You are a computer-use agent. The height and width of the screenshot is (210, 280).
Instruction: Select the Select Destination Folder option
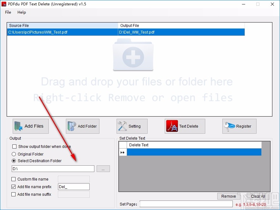point(13,161)
